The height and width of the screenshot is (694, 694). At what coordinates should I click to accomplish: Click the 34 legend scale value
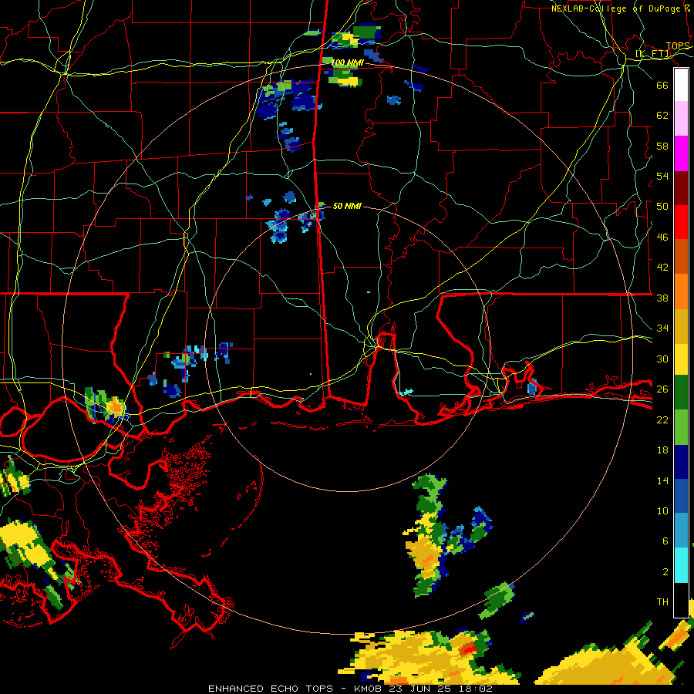[x=662, y=328]
